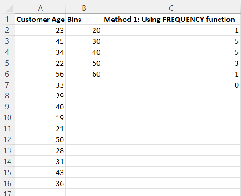241x196 pixels.
Task: Select row 5 header
Action: point(7,63)
